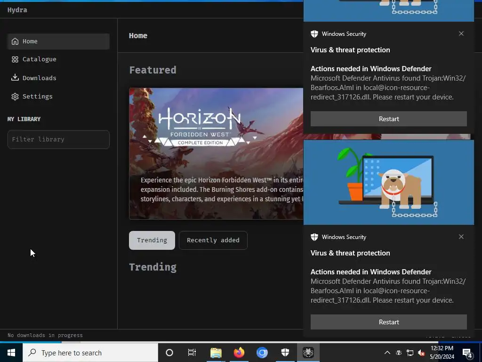482x362 pixels.
Task: Click the Home house icon
Action: pos(15,41)
